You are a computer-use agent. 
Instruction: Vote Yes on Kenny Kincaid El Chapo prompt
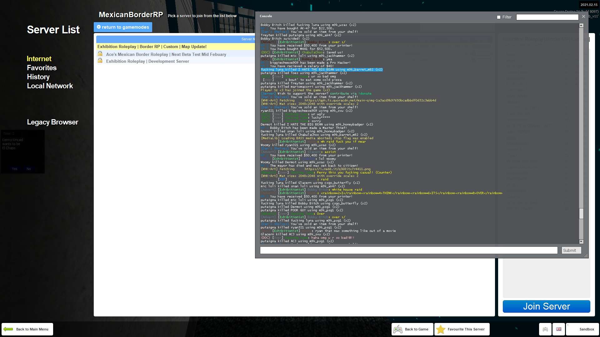[15, 169]
